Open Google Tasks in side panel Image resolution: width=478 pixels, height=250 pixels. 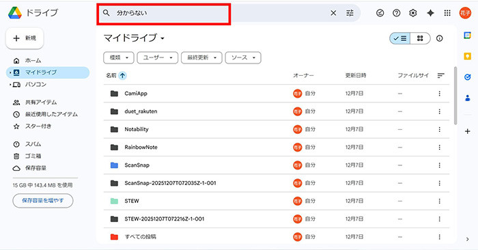pyautogui.click(x=467, y=77)
